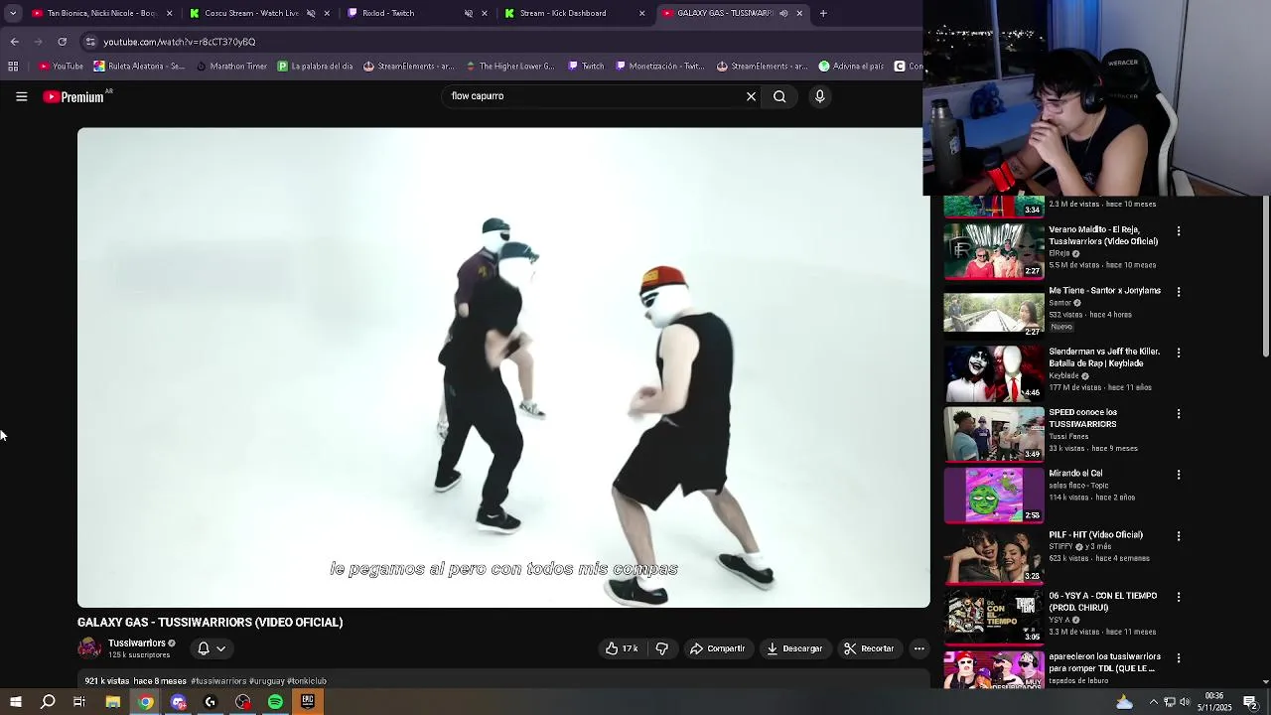Open La palabra del día bookmark
1271x715 pixels.
coord(316,67)
